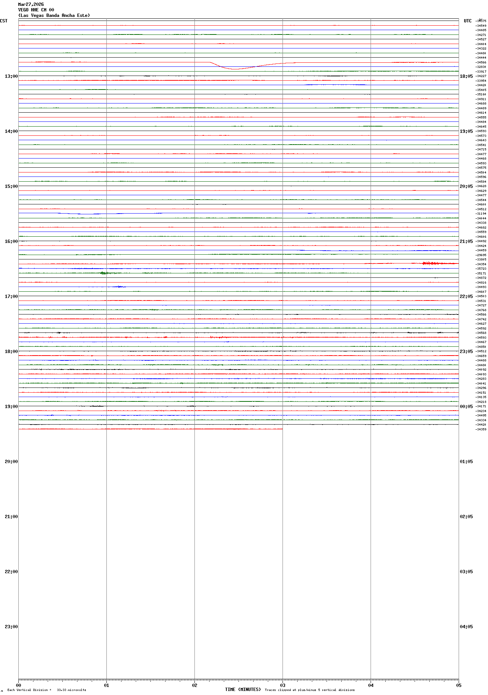Click the 19:00 CST time marker

11,407
